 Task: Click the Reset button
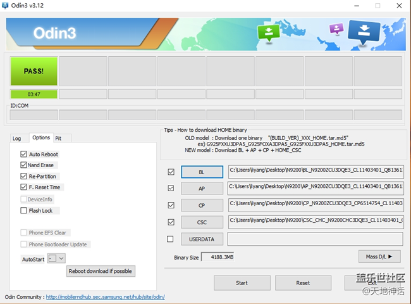(x=304, y=282)
